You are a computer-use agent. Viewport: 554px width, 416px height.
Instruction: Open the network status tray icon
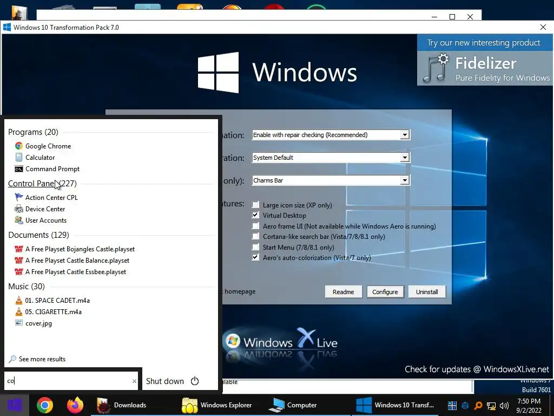pyautogui.click(x=491, y=405)
